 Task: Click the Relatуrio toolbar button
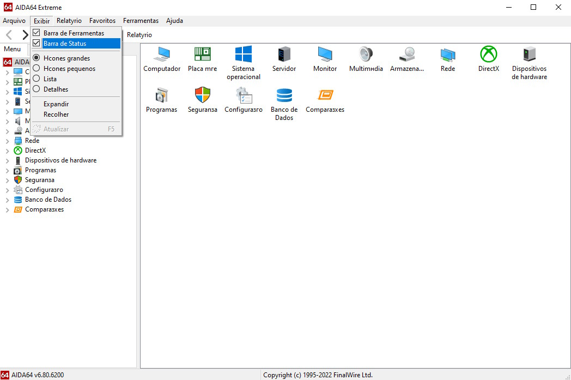click(x=139, y=35)
